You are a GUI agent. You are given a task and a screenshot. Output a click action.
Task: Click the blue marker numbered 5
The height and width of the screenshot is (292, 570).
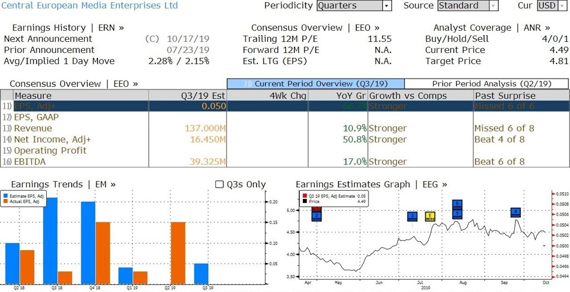[458, 205]
